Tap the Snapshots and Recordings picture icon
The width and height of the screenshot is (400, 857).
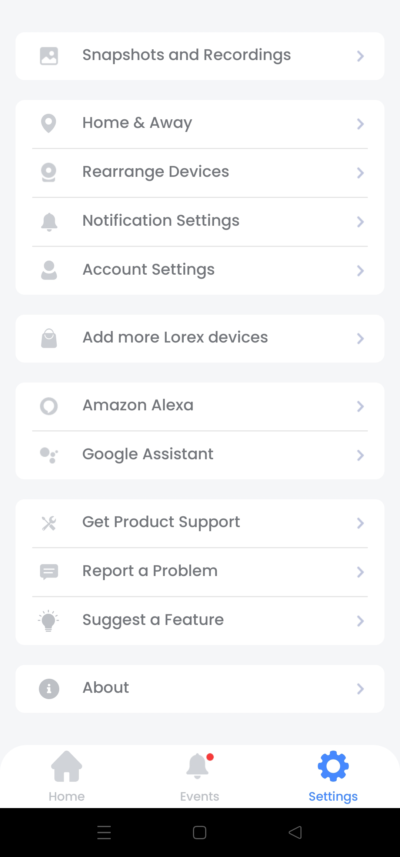(49, 56)
